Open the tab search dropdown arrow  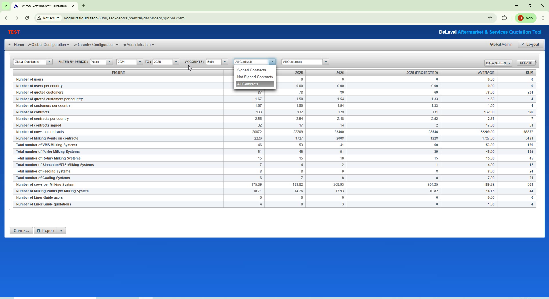(5, 6)
